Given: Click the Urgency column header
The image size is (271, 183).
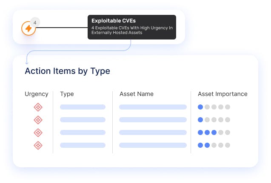Looking at the screenshot, I should pyautogui.click(x=37, y=94).
